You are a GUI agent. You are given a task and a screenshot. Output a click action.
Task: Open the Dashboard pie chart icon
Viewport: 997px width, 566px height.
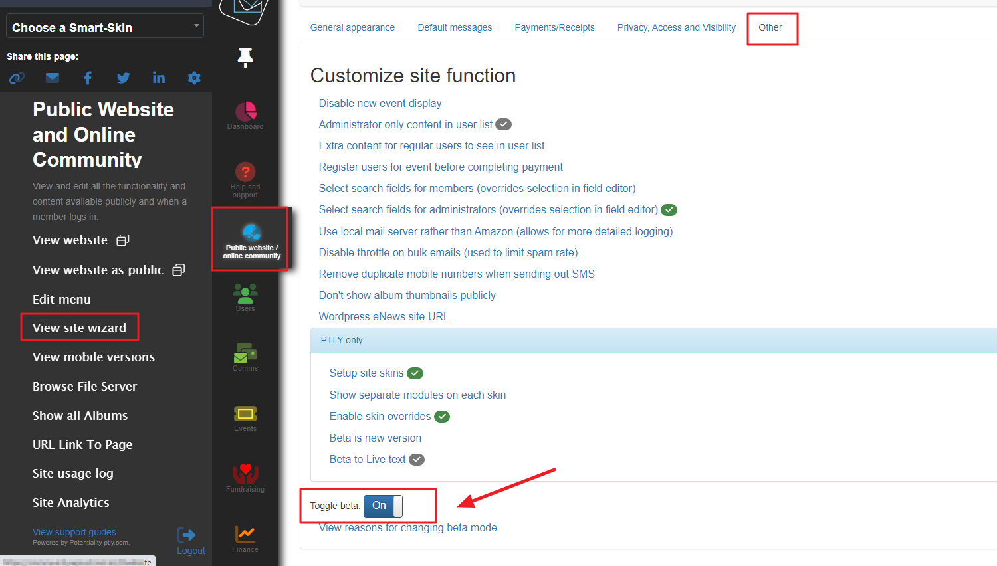click(x=245, y=112)
